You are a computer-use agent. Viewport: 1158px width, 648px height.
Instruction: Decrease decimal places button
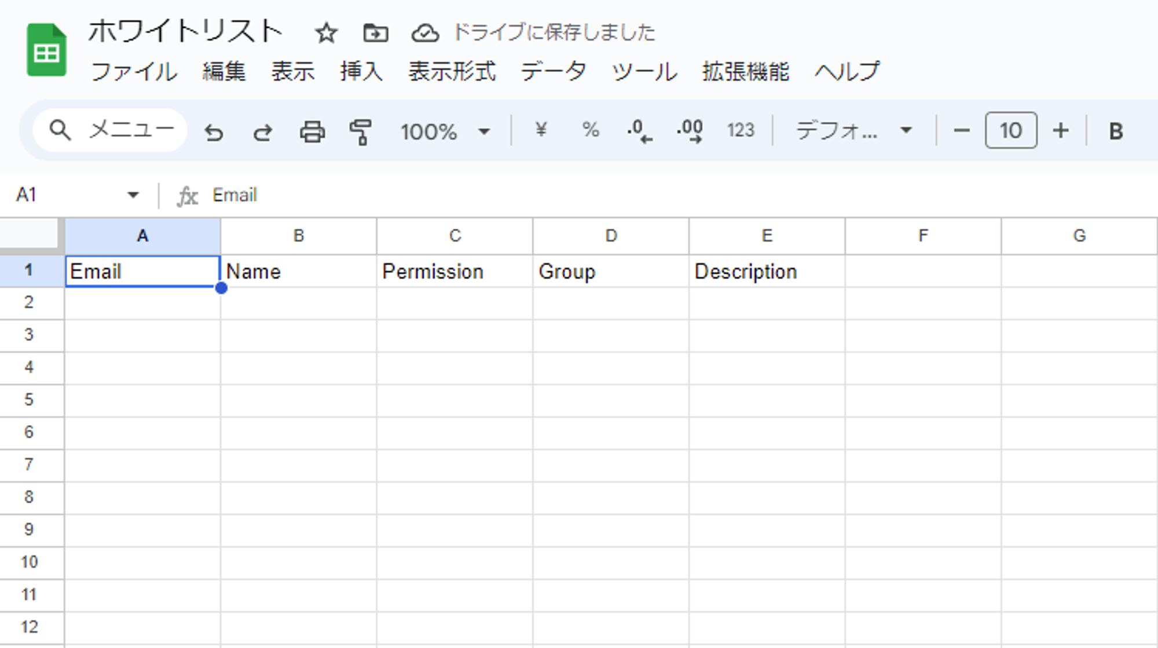pos(639,131)
